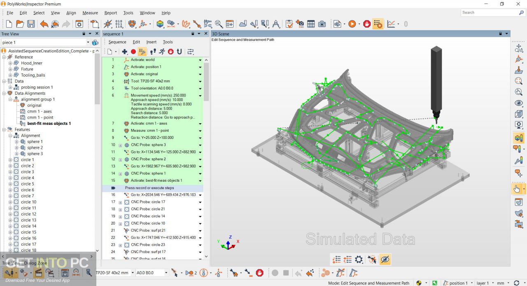The height and width of the screenshot is (286, 527).
Task: Click the red Record button in sequence panel
Action: coord(133,52)
